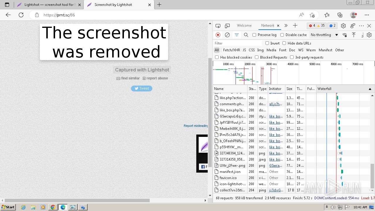Screen dimensions: 375x211
Task: Open Read aloud icon in address bar
Action: coord(301,15)
